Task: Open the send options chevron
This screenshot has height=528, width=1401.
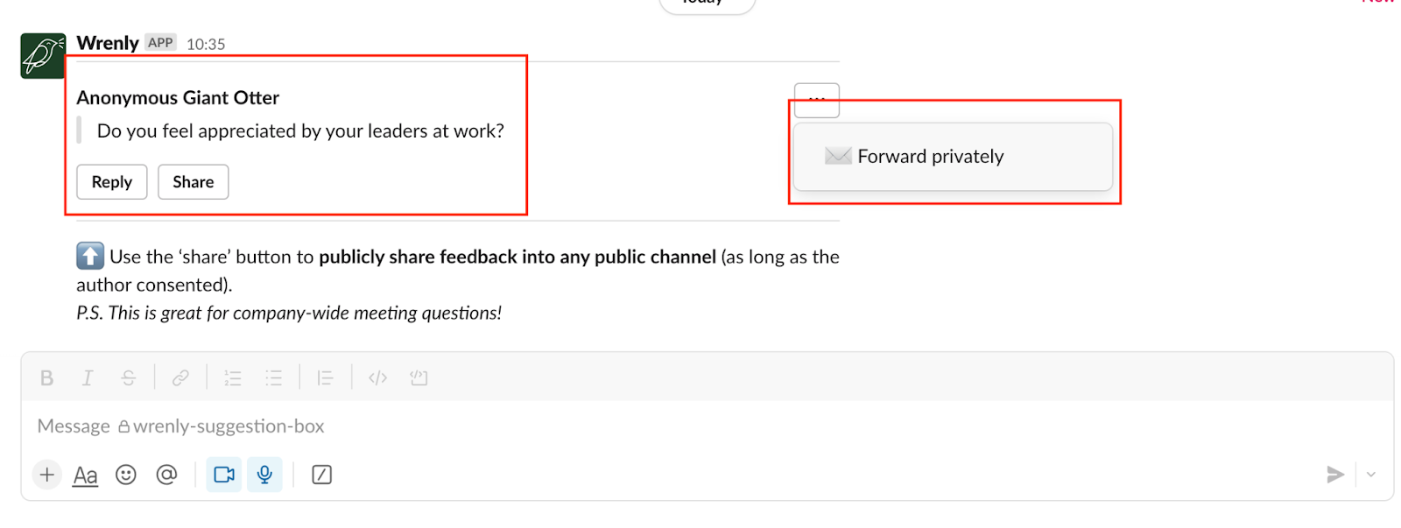Action: (x=1369, y=475)
